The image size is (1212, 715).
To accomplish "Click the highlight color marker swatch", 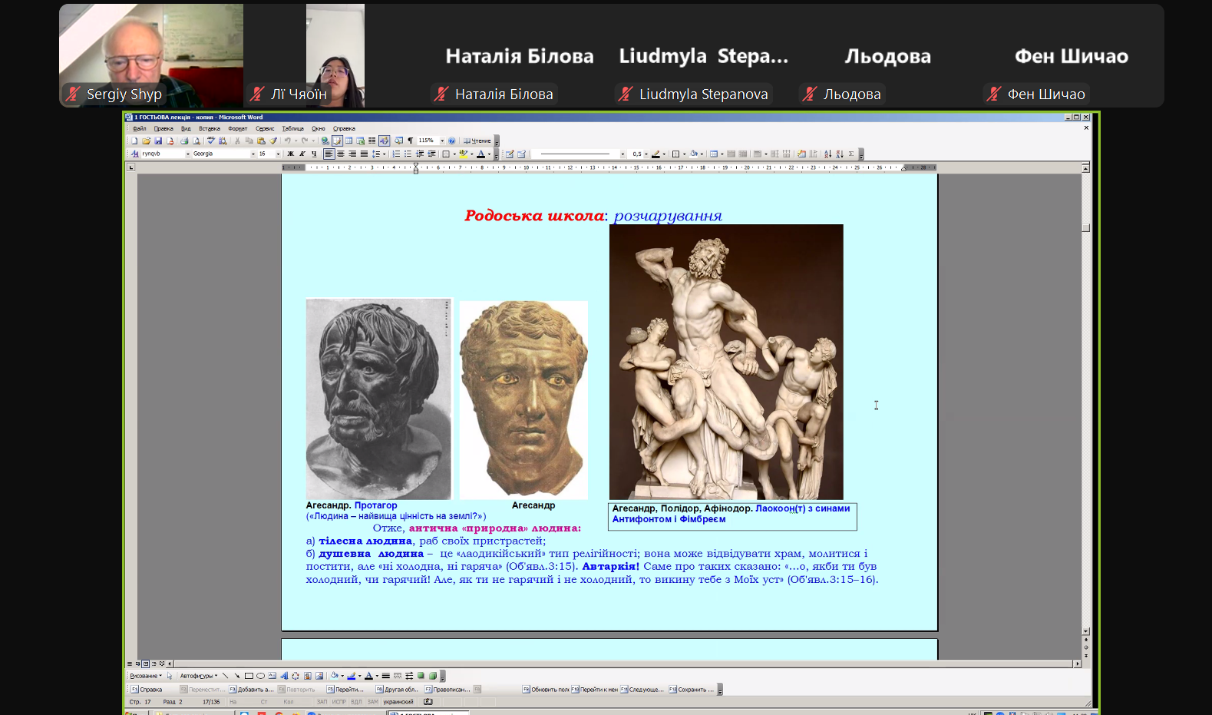I will point(463,154).
